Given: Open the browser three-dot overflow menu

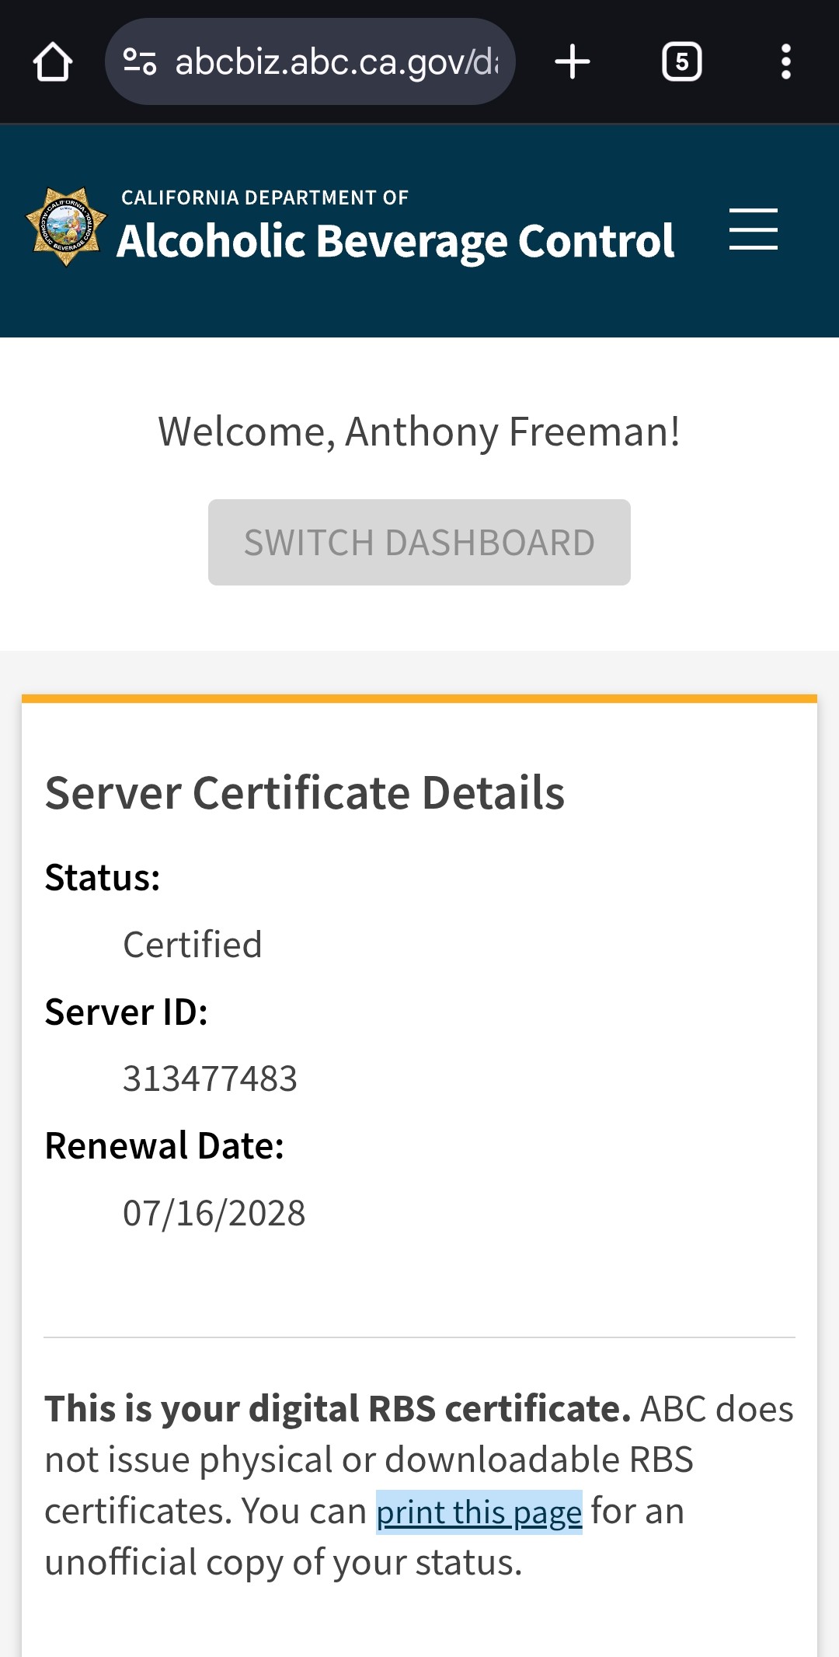Looking at the screenshot, I should (785, 62).
